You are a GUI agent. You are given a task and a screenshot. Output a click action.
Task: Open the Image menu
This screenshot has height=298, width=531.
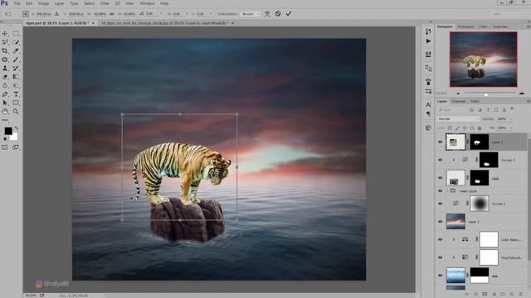pos(43,3)
